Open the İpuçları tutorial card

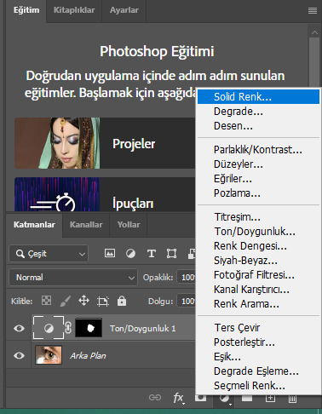click(x=105, y=194)
